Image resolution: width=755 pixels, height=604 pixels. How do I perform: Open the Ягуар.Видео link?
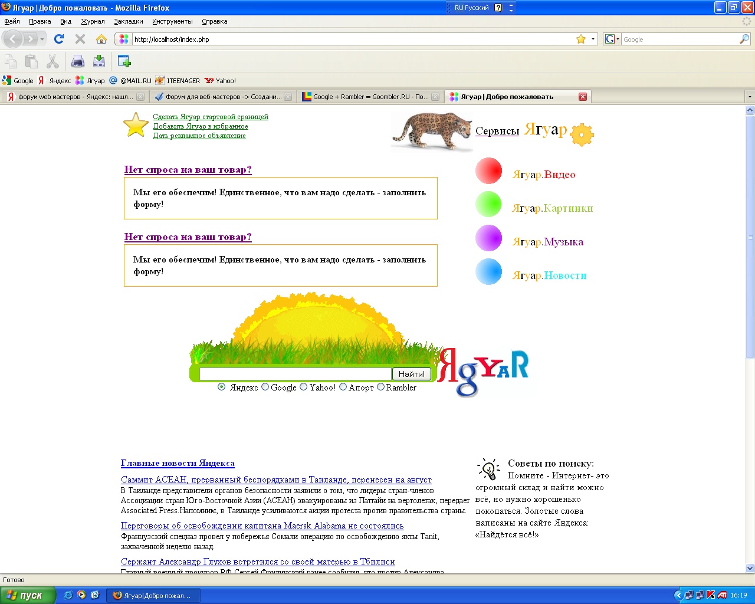coord(544,175)
